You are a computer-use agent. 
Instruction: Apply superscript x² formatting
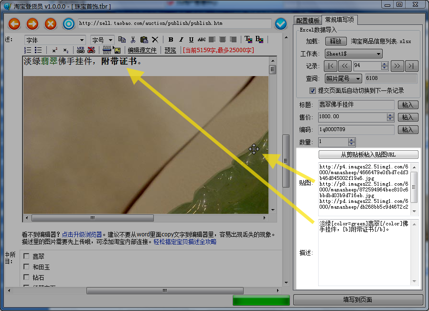tap(55, 50)
